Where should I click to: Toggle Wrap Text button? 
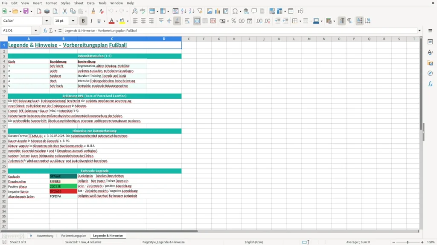tap(187, 21)
